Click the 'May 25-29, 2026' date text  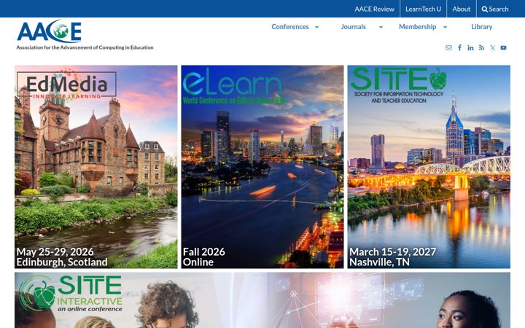point(55,251)
